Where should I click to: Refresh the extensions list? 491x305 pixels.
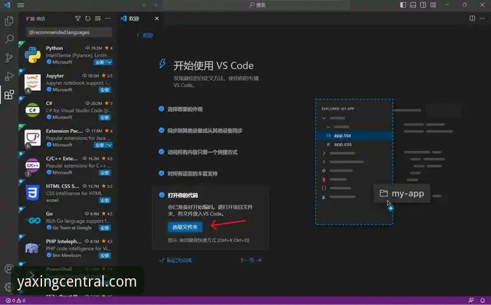click(x=88, y=18)
